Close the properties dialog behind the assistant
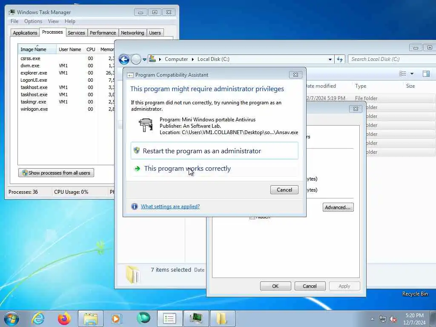 (x=356, y=109)
